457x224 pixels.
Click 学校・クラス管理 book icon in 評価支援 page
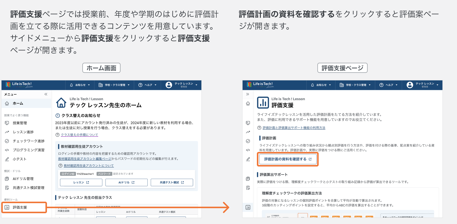pyautogui.click(x=342, y=85)
